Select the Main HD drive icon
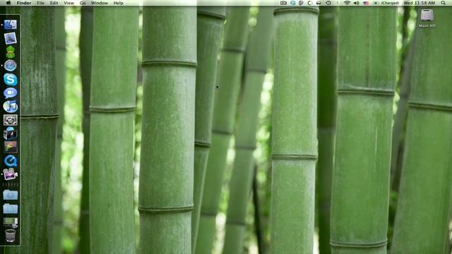Image resolution: width=452 pixels, height=254 pixels. click(x=427, y=16)
